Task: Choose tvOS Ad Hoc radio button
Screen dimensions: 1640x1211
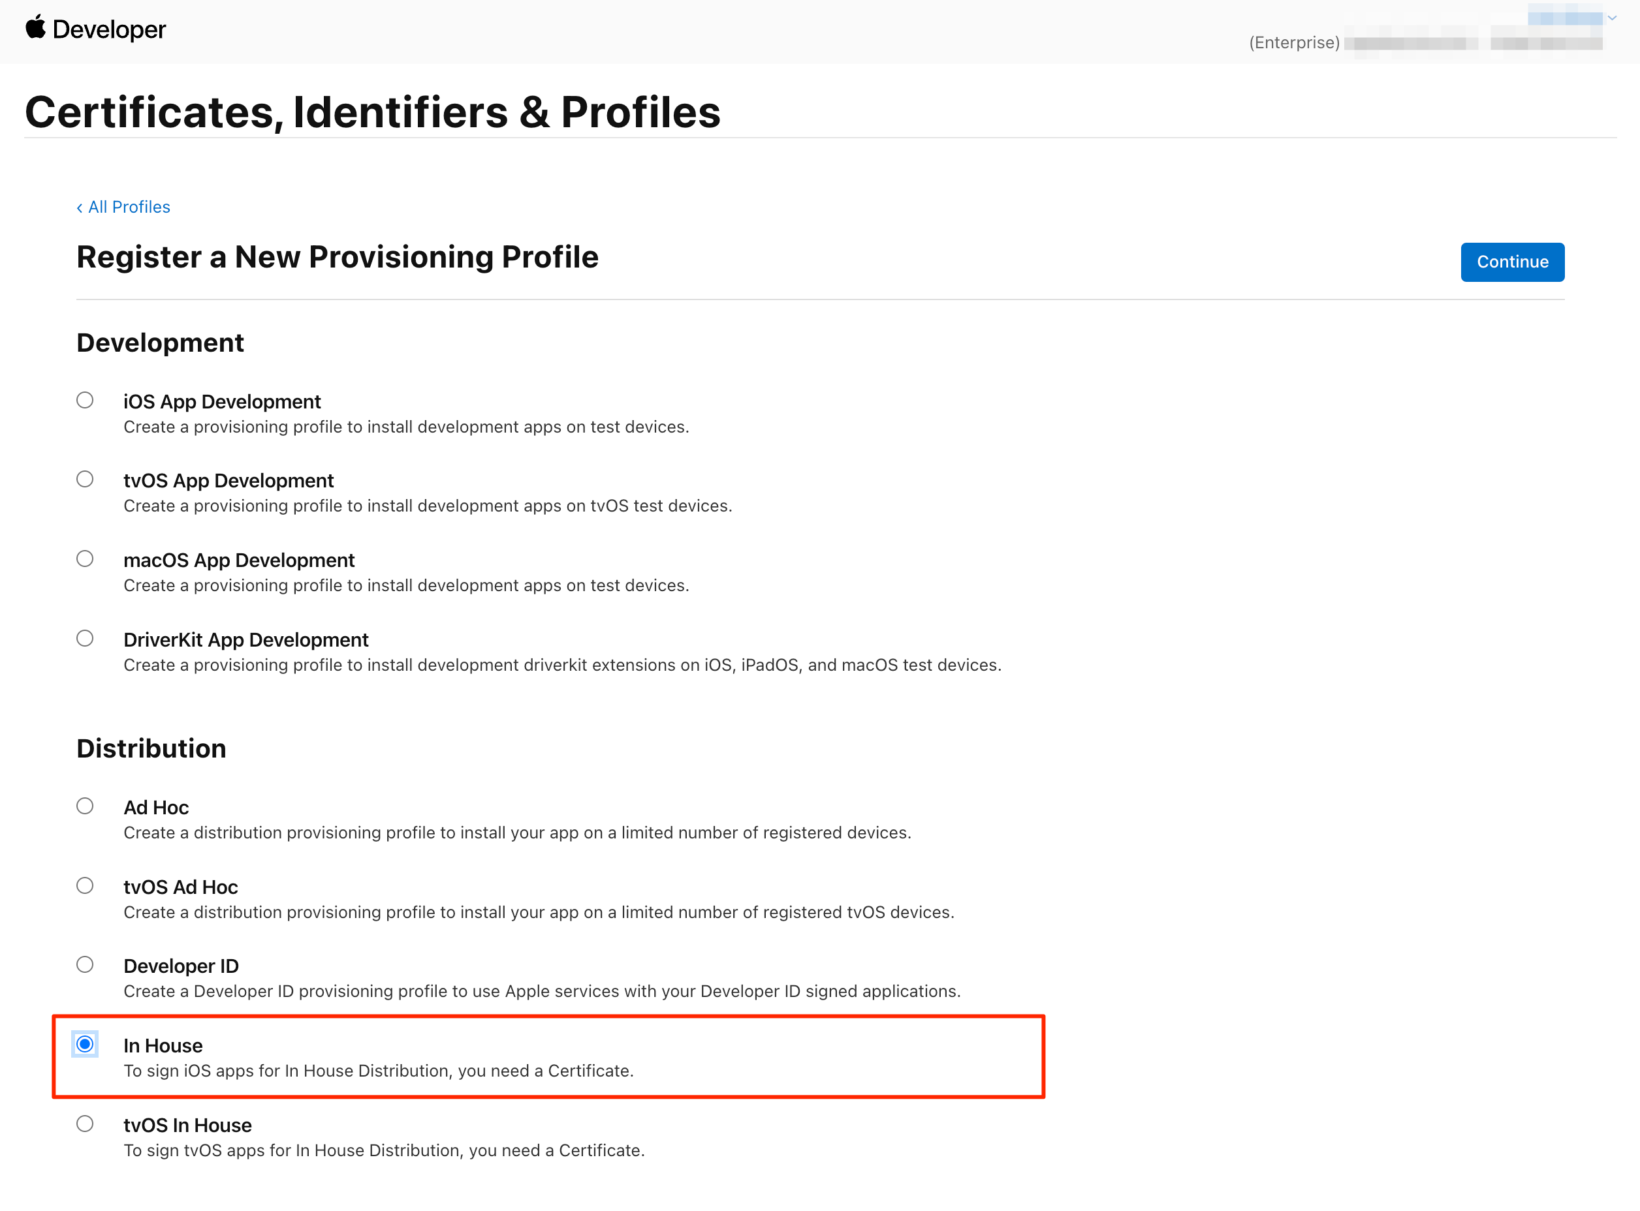Action: pyautogui.click(x=85, y=885)
